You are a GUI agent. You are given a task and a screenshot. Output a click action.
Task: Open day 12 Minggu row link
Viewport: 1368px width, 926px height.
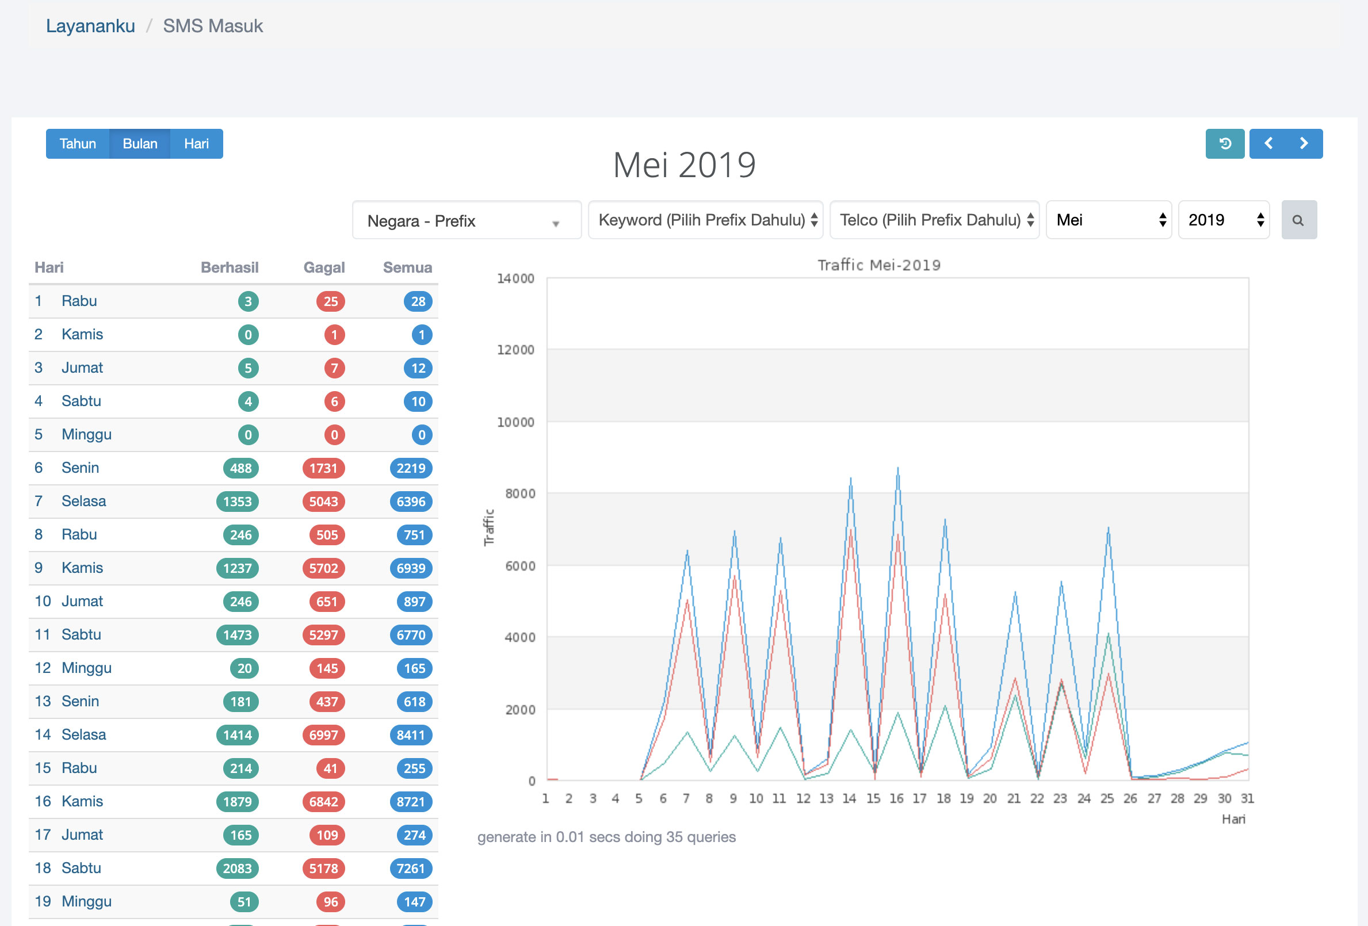pyautogui.click(x=86, y=668)
